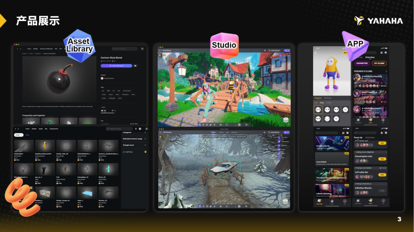Open KittyTheCreator's creator profile

tap(107, 78)
